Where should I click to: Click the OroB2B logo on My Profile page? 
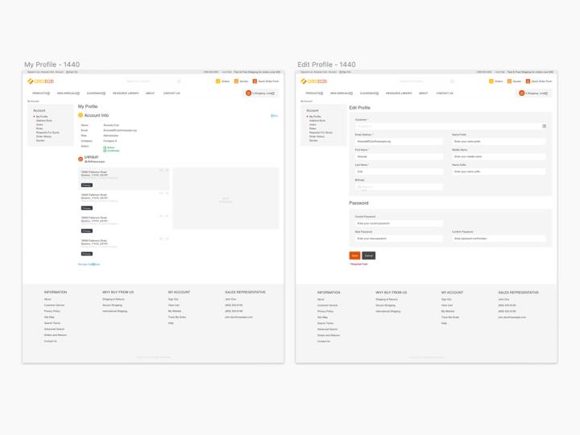tap(41, 81)
